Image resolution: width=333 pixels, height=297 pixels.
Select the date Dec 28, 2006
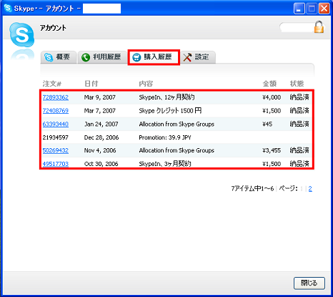[x=101, y=137]
